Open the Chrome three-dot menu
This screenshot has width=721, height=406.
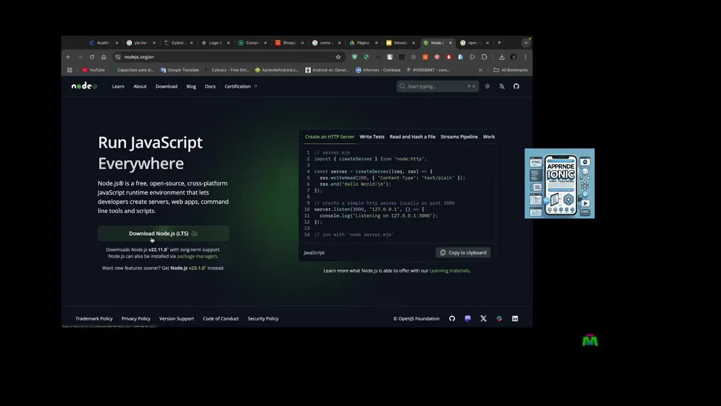(526, 57)
